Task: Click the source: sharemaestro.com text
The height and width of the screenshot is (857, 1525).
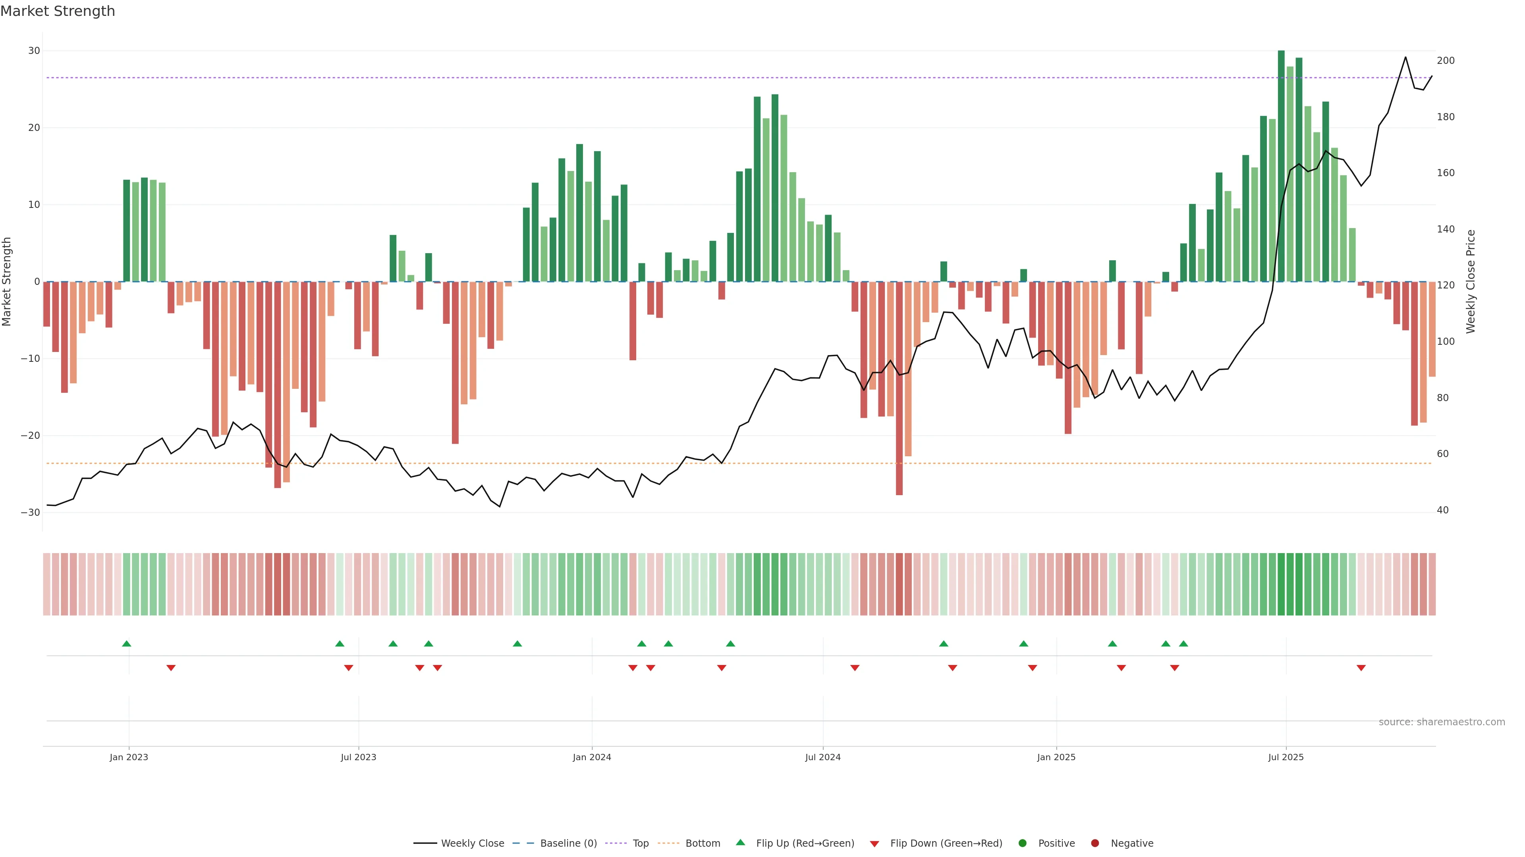Action: click(1442, 722)
